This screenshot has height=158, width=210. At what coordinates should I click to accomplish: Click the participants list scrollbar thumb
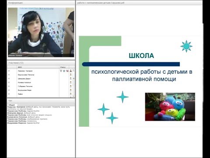(73, 79)
